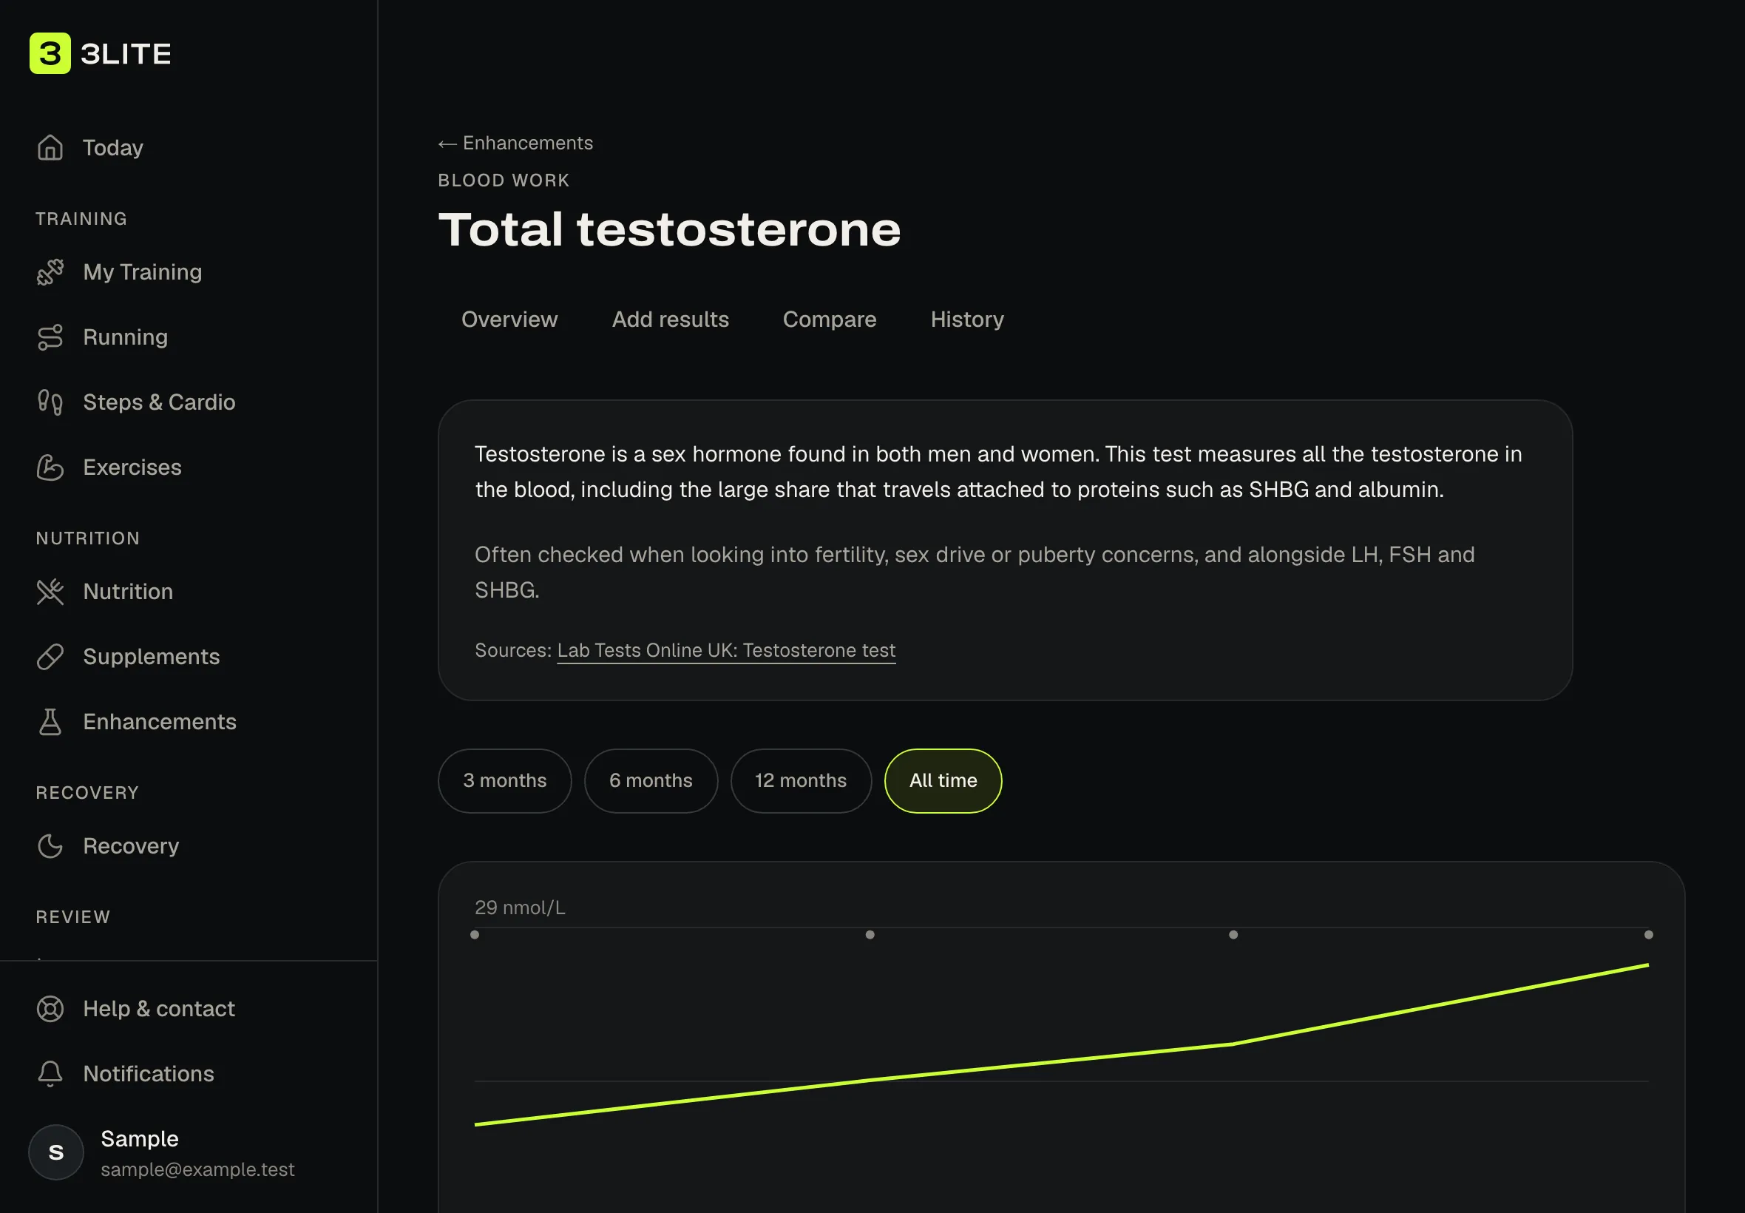This screenshot has width=1745, height=1213.
Task: Click the first data point on chart
Action: coord(475,935)
